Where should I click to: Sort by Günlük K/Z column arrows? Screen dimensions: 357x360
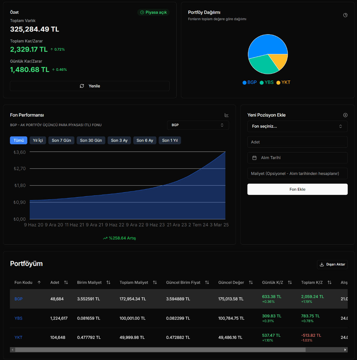(290, 282)
